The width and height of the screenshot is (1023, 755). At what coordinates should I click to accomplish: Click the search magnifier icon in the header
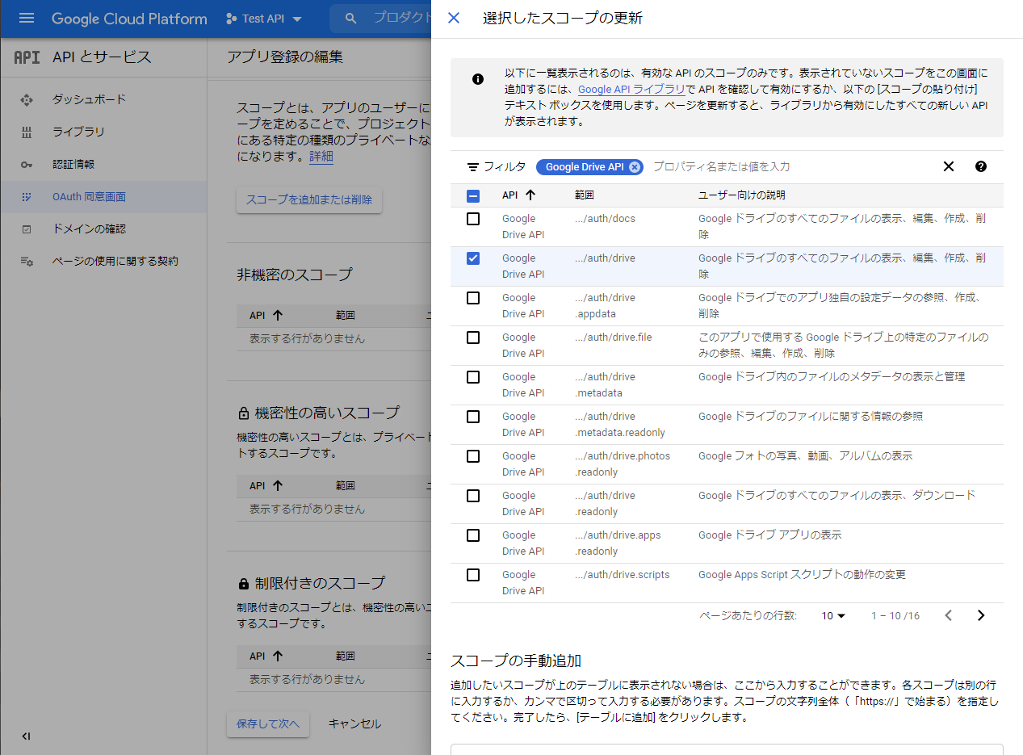tap(350, 18)
